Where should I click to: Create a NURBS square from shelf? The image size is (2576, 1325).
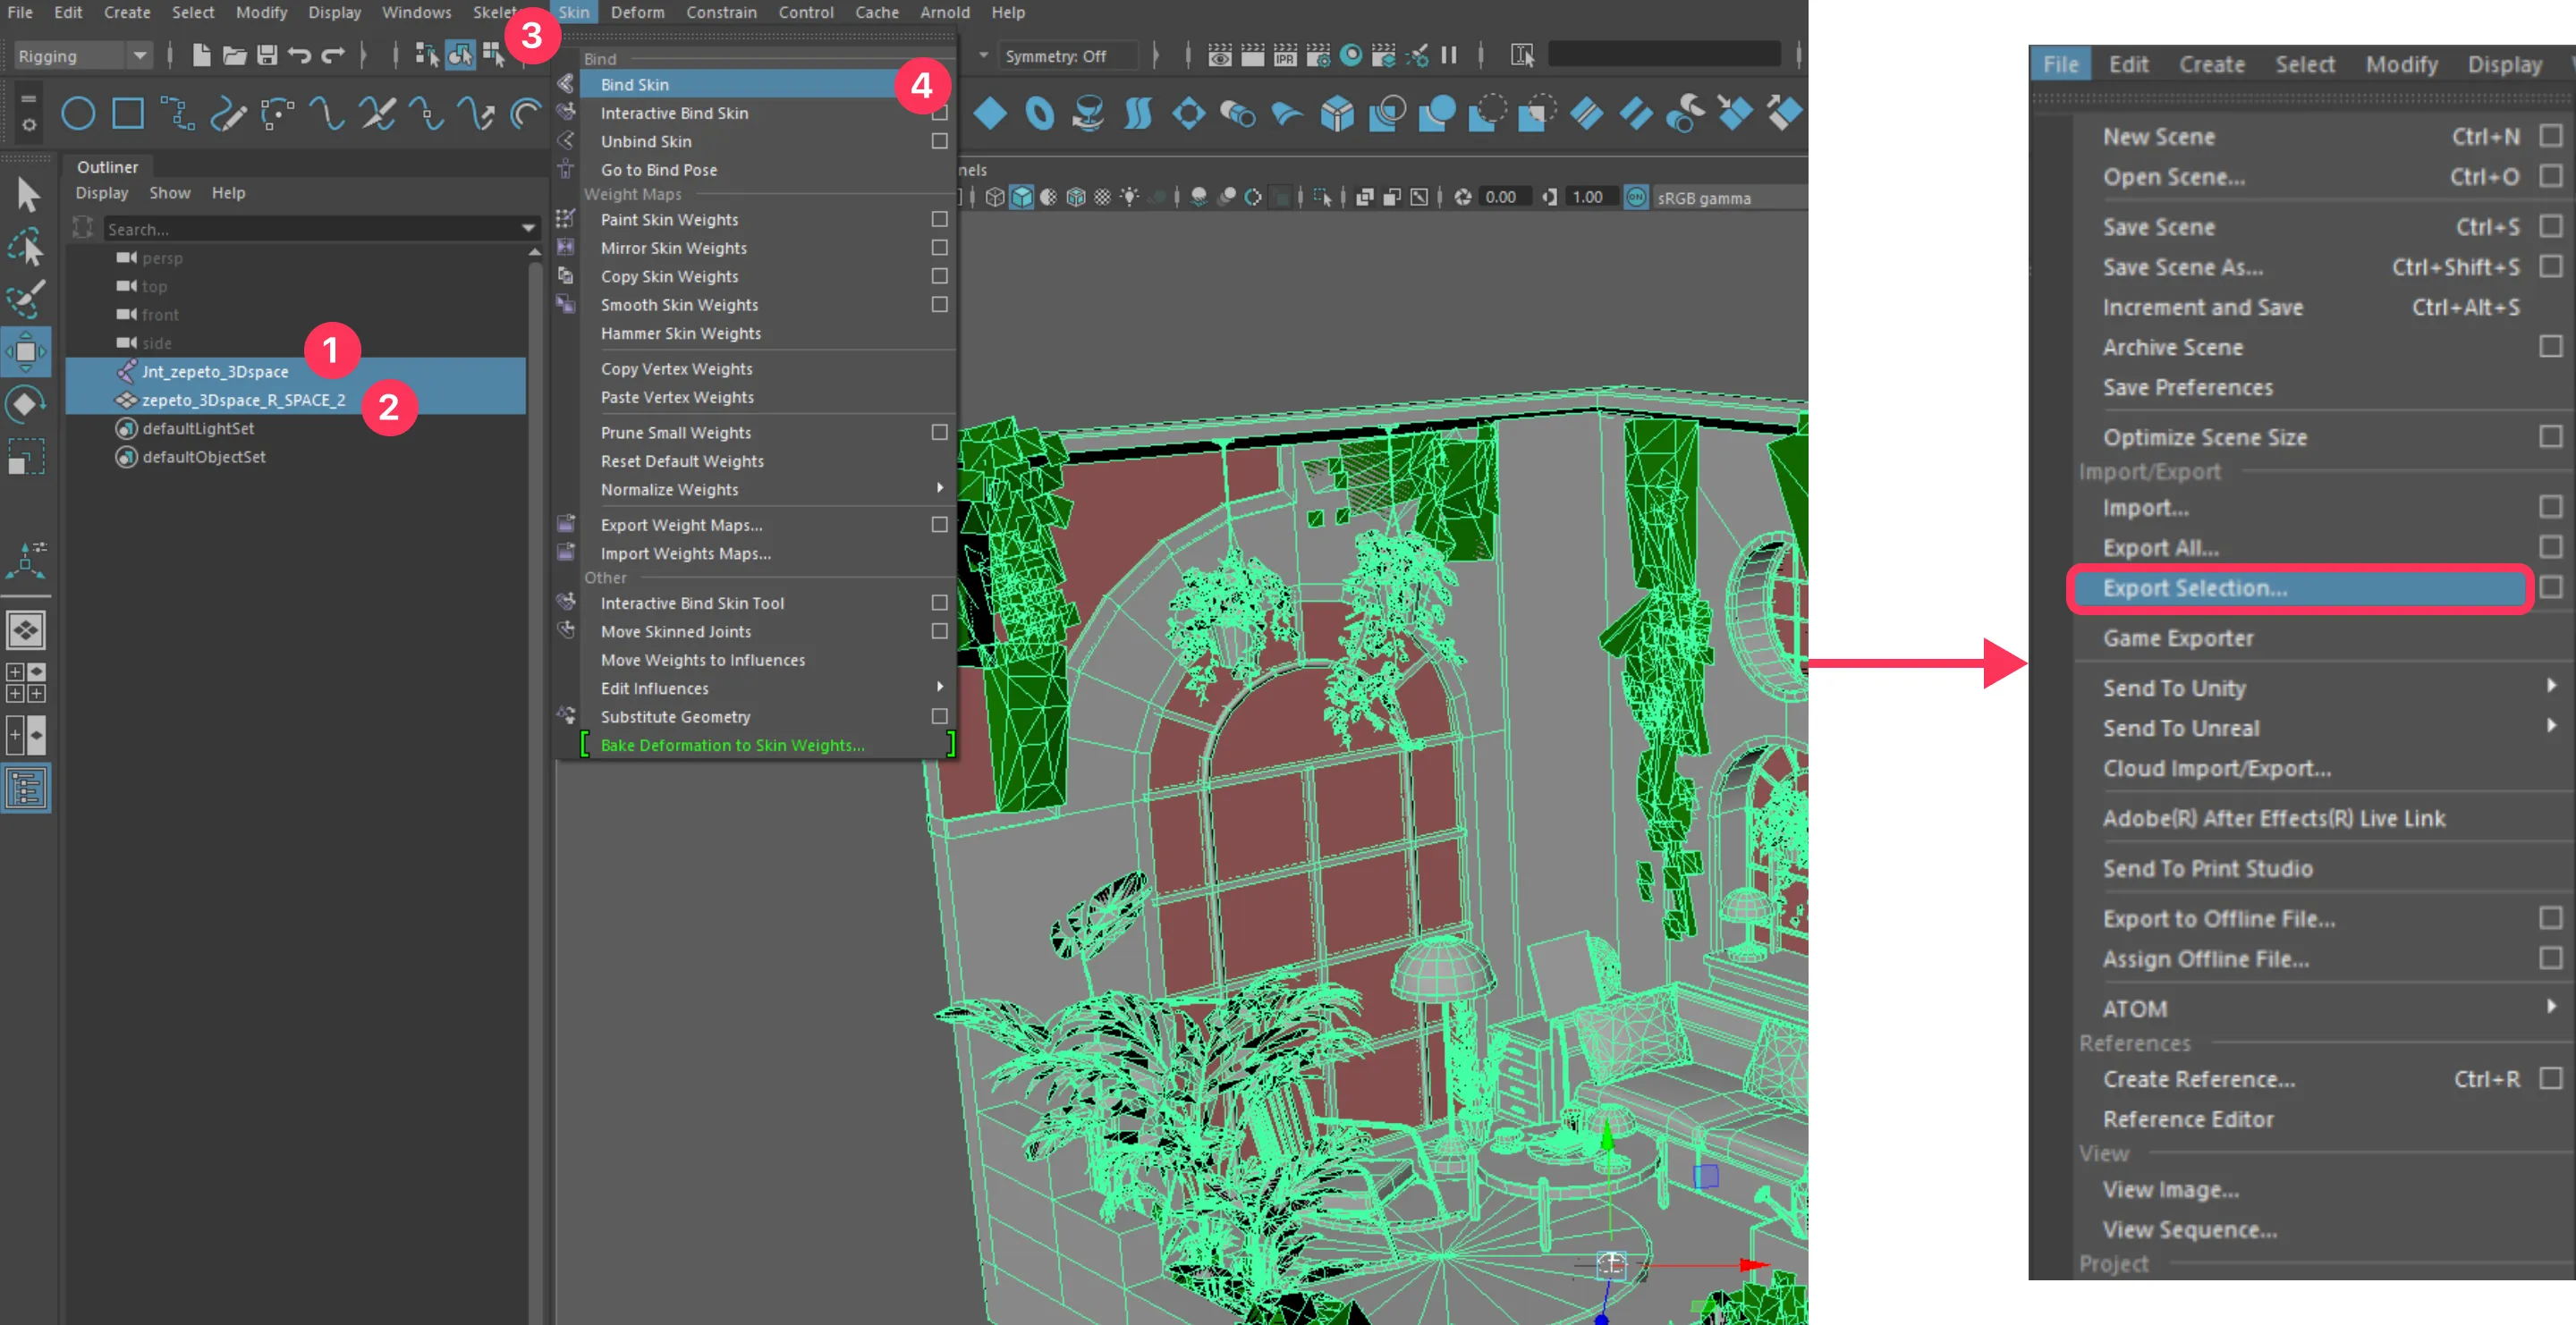click(128, 114)
